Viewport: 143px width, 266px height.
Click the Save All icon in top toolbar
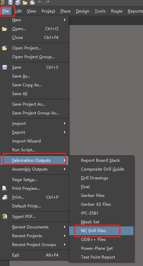[x=18, y=2]
